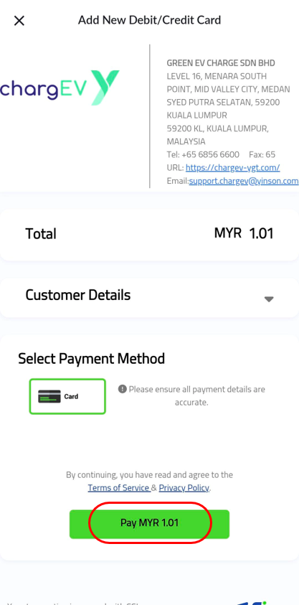Expand Customer Details with the arrow

(269, 299)
